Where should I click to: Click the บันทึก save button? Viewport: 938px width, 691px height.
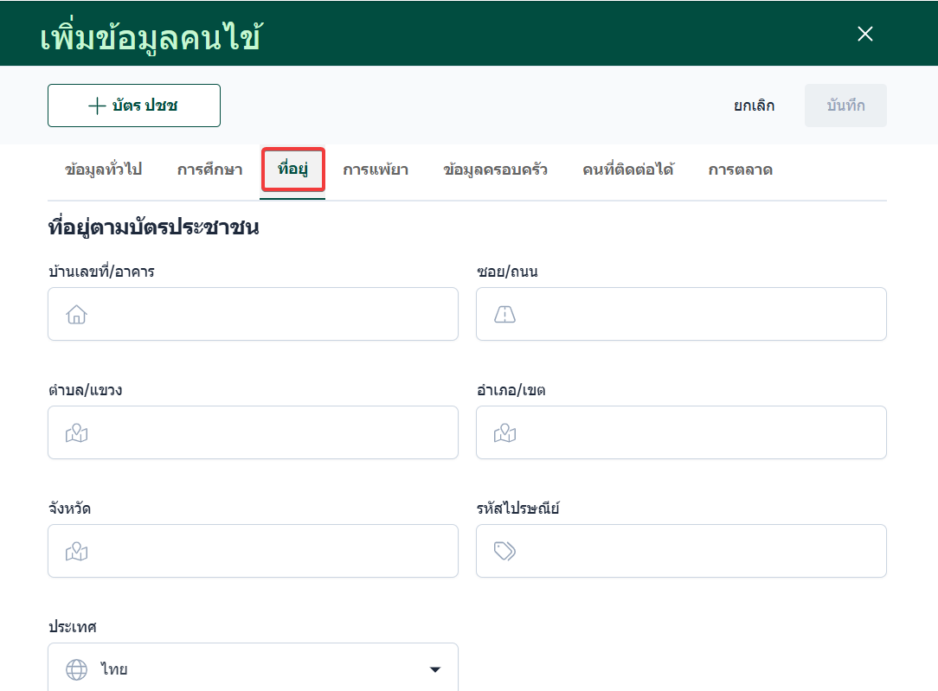[x=845, y=106]
